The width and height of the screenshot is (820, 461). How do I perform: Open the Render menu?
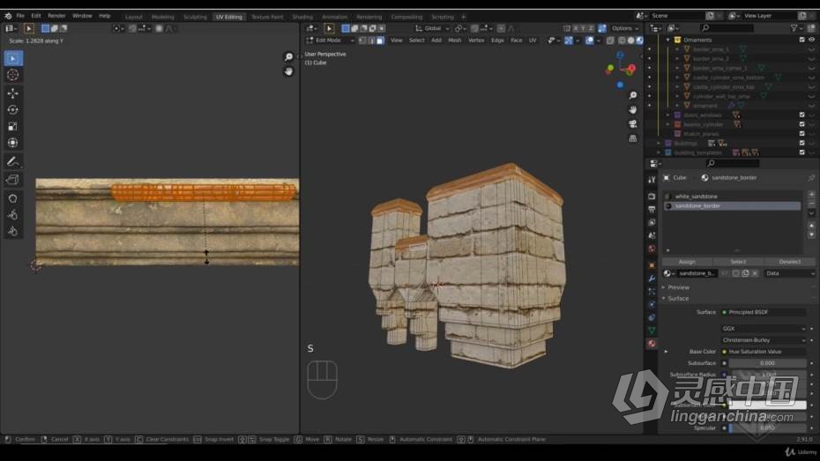[x=56, y=16]
